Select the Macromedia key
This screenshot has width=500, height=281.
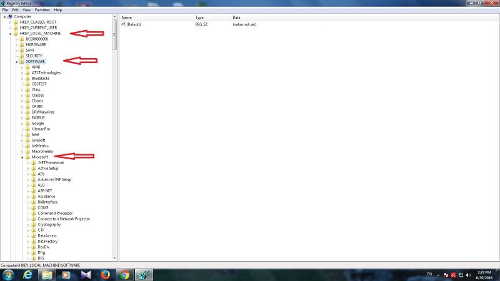click(42, 152)
